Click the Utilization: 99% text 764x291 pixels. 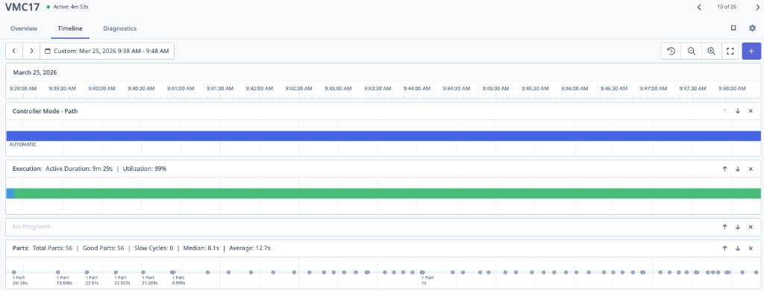point(145,169)
